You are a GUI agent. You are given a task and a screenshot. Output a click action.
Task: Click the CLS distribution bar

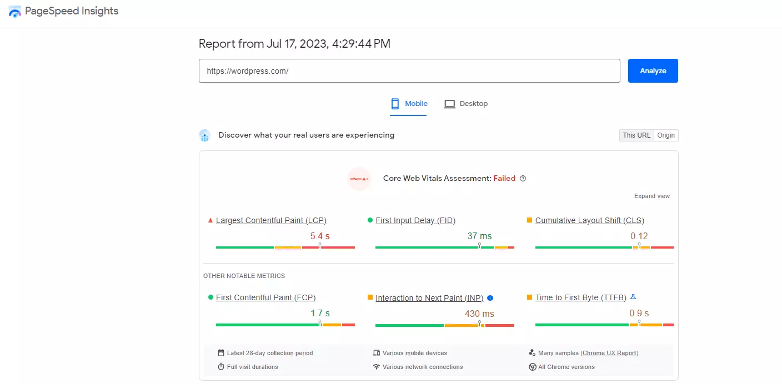(x=604, y=247)
